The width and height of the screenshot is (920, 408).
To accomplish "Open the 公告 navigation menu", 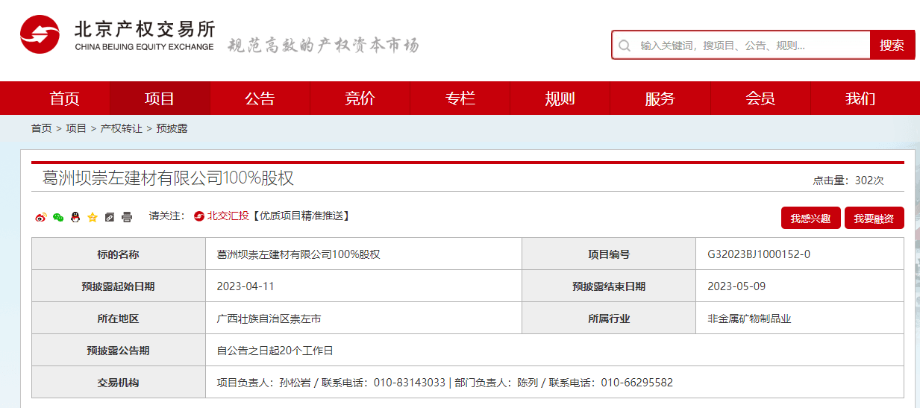I will (260, 98).
